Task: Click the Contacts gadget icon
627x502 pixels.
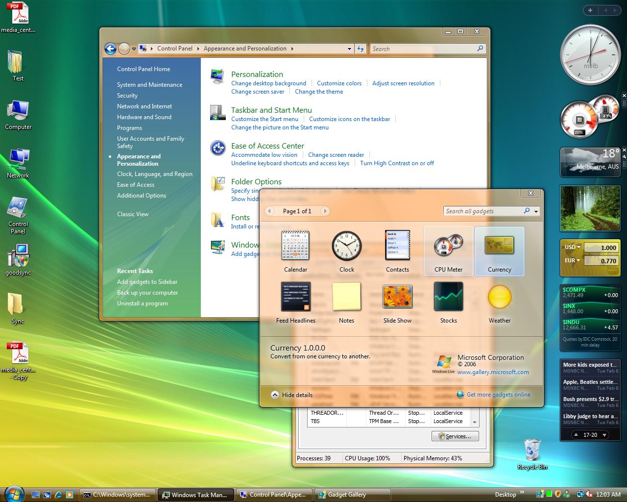Action: pyautogui.click(x=397, y=245)
